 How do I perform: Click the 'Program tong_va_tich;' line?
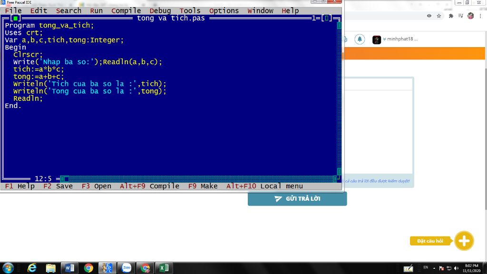tap(49, 25)
